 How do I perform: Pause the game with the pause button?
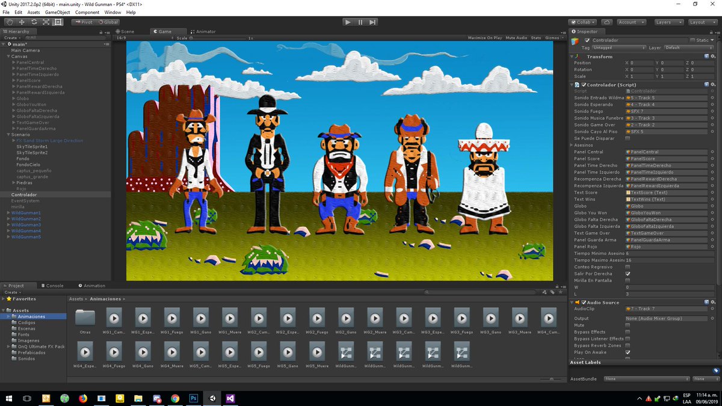[360, 22]
